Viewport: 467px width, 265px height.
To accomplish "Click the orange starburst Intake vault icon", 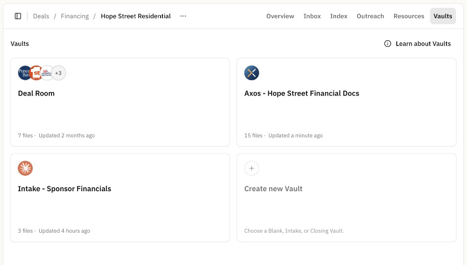I will (26, 168).
